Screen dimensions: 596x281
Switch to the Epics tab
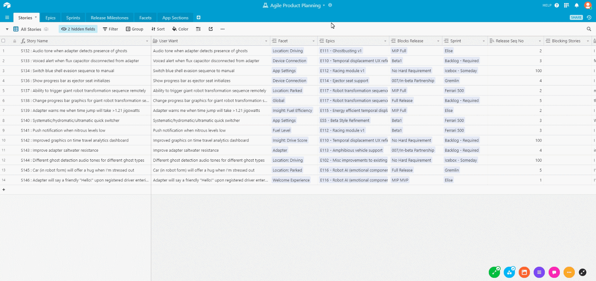[x=50, y=18]
